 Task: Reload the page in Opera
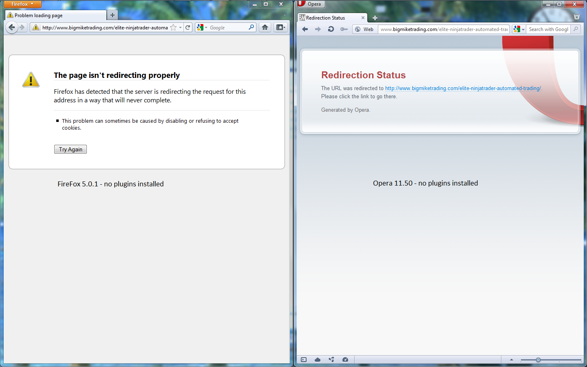point(331,29)
